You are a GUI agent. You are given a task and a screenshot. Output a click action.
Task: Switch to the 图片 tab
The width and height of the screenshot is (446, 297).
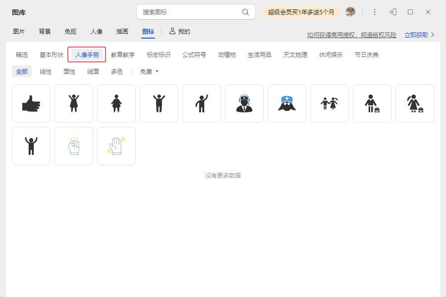click(19, 32)
